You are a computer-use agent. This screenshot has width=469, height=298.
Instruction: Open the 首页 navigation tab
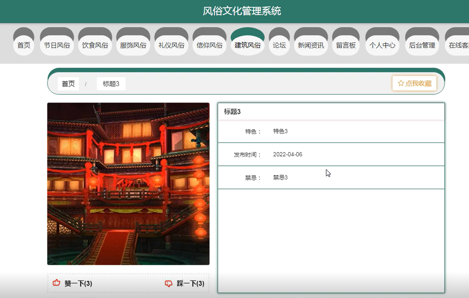24,45
